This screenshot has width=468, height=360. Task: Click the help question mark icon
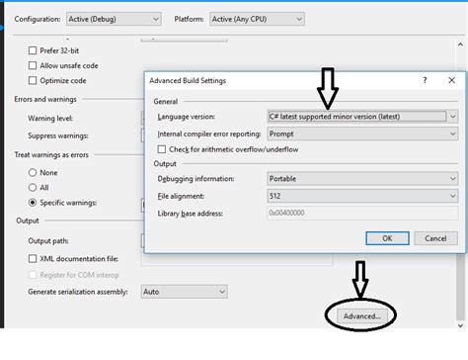[425, 80]
